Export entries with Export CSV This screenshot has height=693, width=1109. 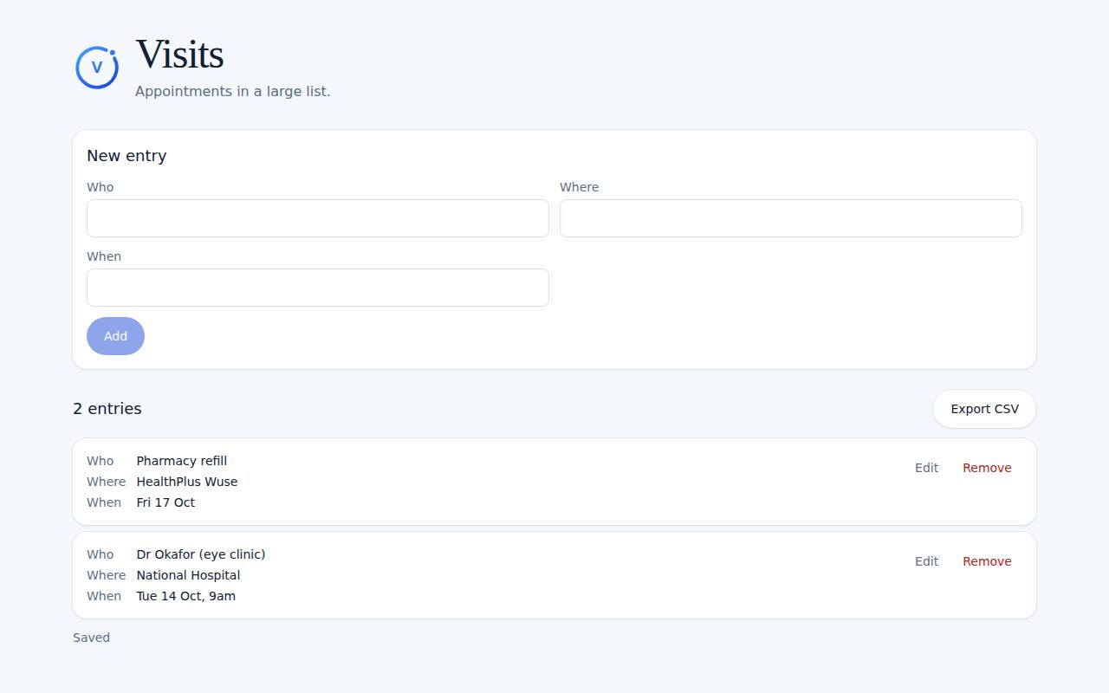984,409
